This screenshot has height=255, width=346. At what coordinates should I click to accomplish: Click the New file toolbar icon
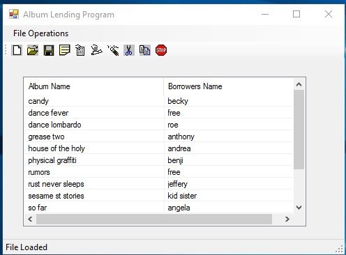click(x=17, y=50)
